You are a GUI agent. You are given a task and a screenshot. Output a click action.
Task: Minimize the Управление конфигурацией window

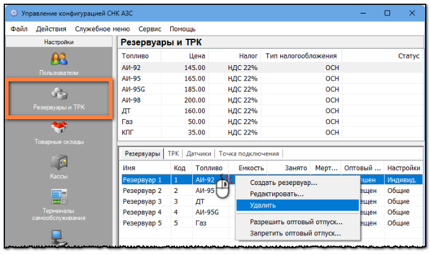coord(363,13)
